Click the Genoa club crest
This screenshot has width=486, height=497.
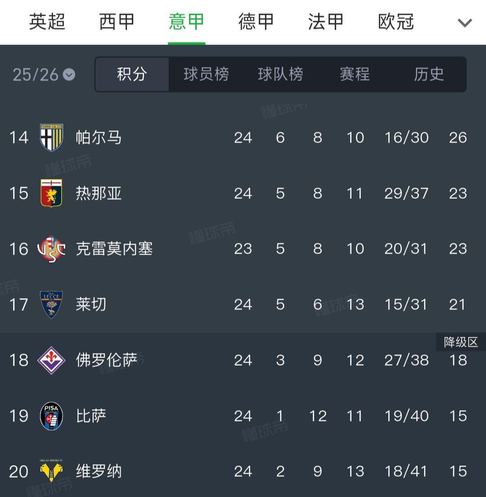coord(51,193)
